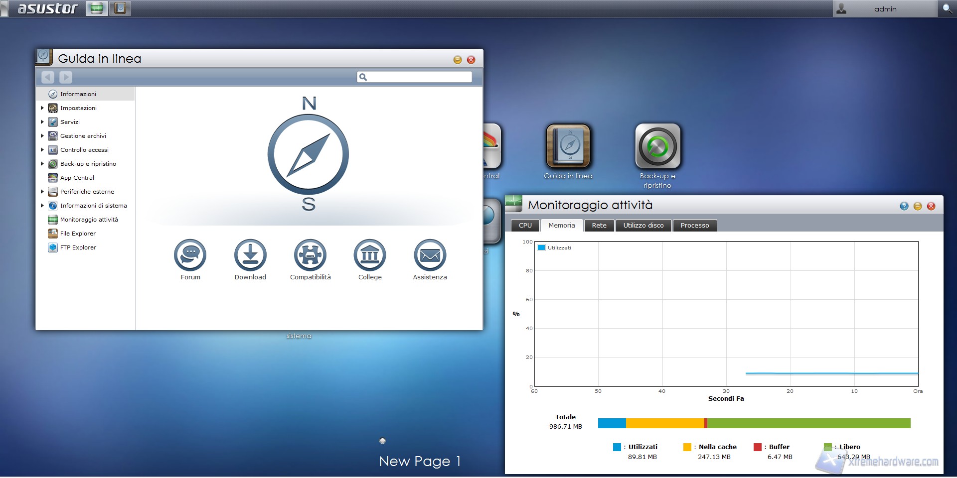Viewport: 957px width, 478px height.
Task: Click the Assistenza envelope icon
Action: click(430, 255)
